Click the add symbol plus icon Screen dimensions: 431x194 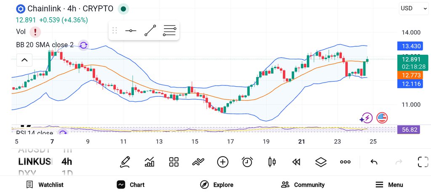tap(223, 162)
